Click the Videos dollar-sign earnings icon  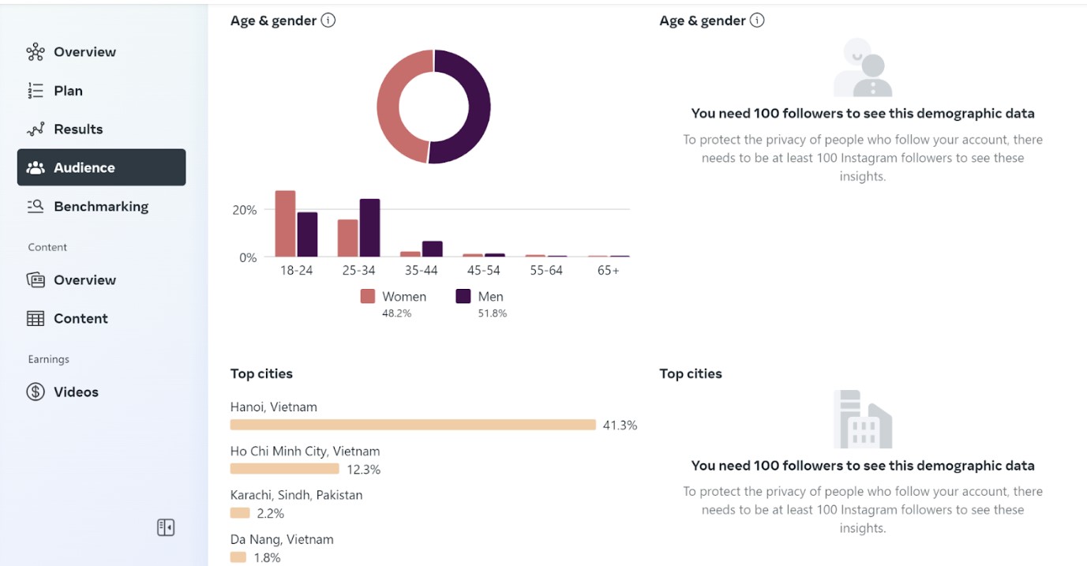click(36, 392)
